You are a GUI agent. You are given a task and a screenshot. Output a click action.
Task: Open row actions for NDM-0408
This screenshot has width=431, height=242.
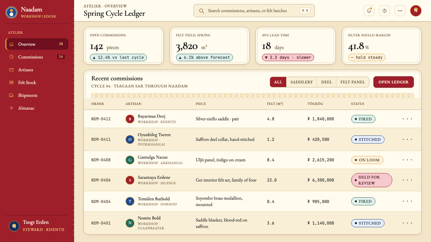pyautogui.click(x=407, y=160)
